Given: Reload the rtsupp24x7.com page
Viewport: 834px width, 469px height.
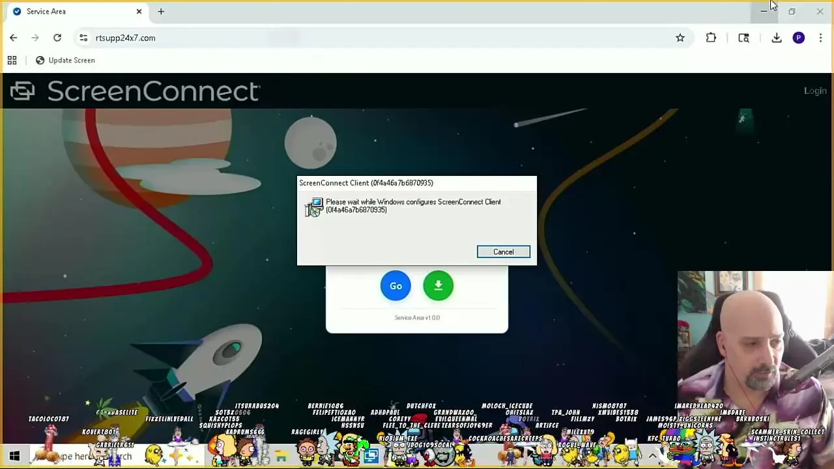Looking at the screenshot, I should click(57, 38).
